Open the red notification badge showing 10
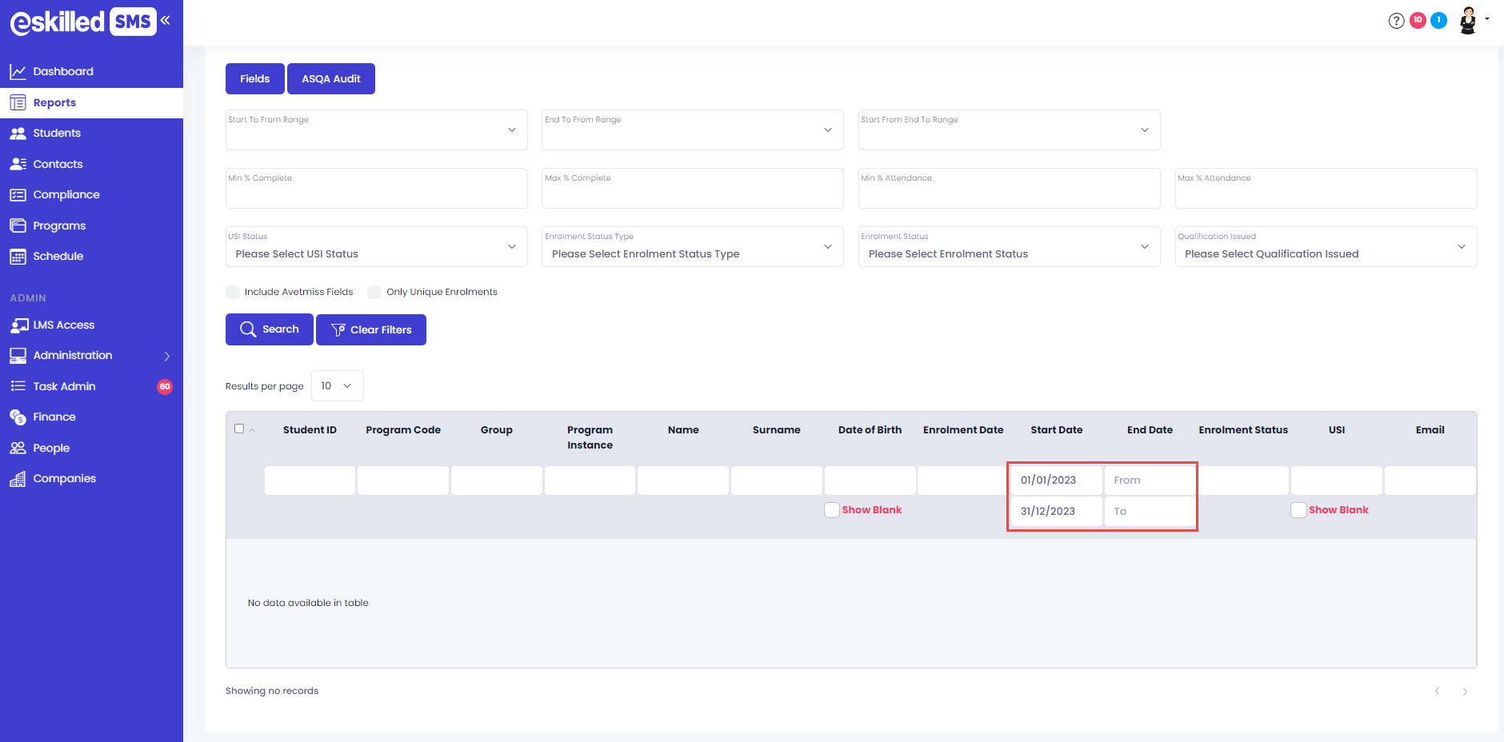The height and width of the screenshot is (742, 1504). 1418,20
